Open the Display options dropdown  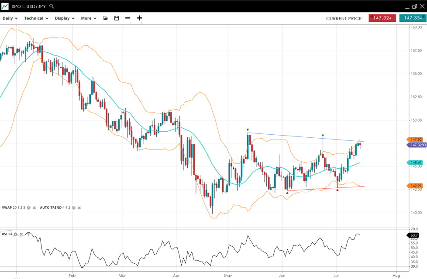point(65,18)
